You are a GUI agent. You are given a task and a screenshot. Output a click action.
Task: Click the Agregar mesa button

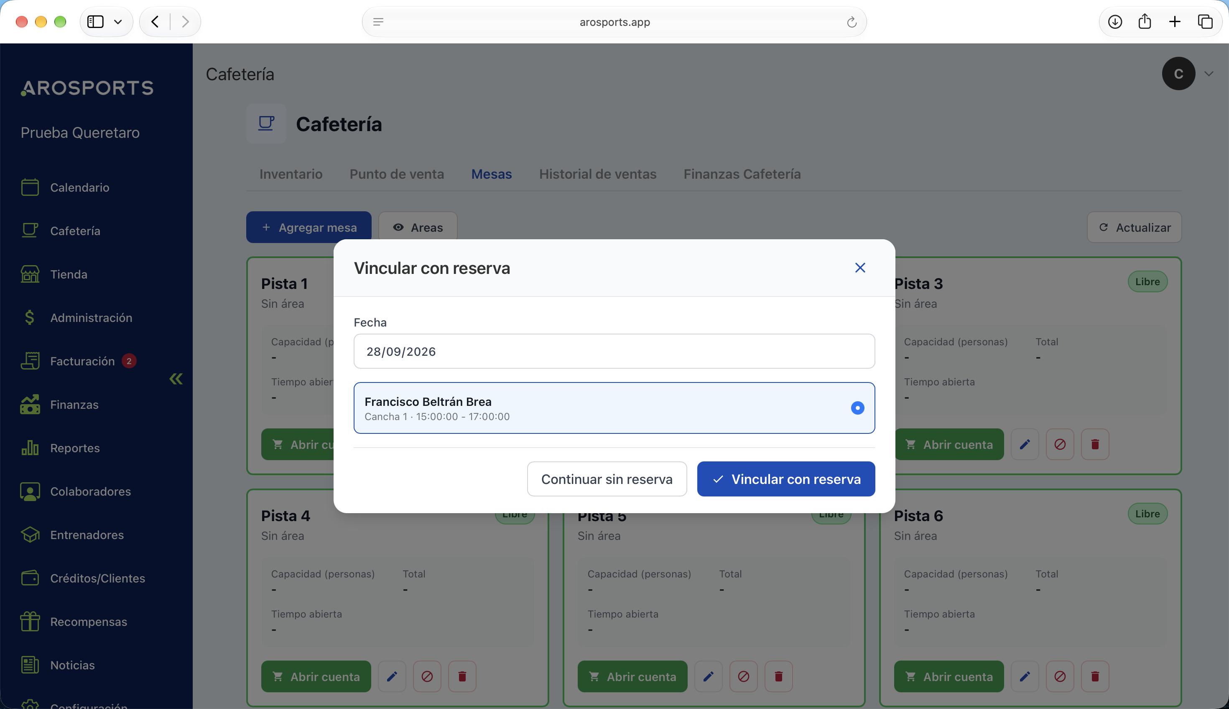[x=309, y=227]
